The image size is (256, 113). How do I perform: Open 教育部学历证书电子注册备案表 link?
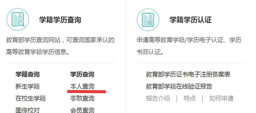point(188,74)
